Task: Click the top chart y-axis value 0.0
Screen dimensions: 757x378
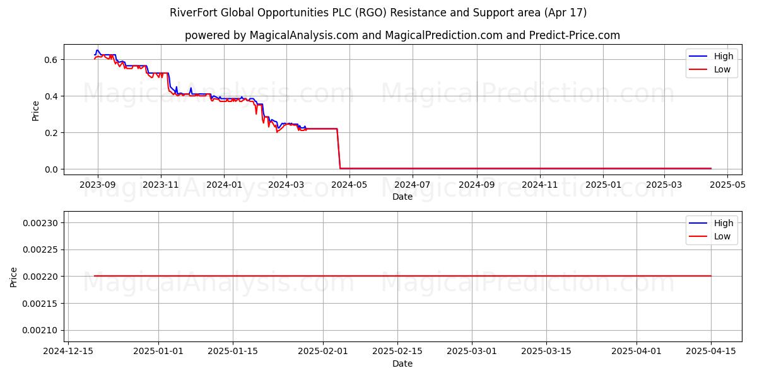Action: coord(51,169)
